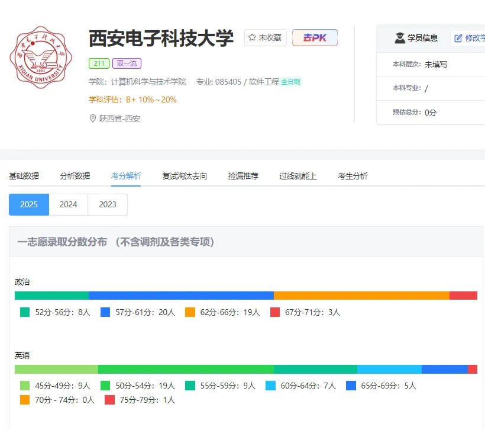The image size is (485, 430).
Task: Click the 本科层次 未填写 field
Action: pos(431,65)
